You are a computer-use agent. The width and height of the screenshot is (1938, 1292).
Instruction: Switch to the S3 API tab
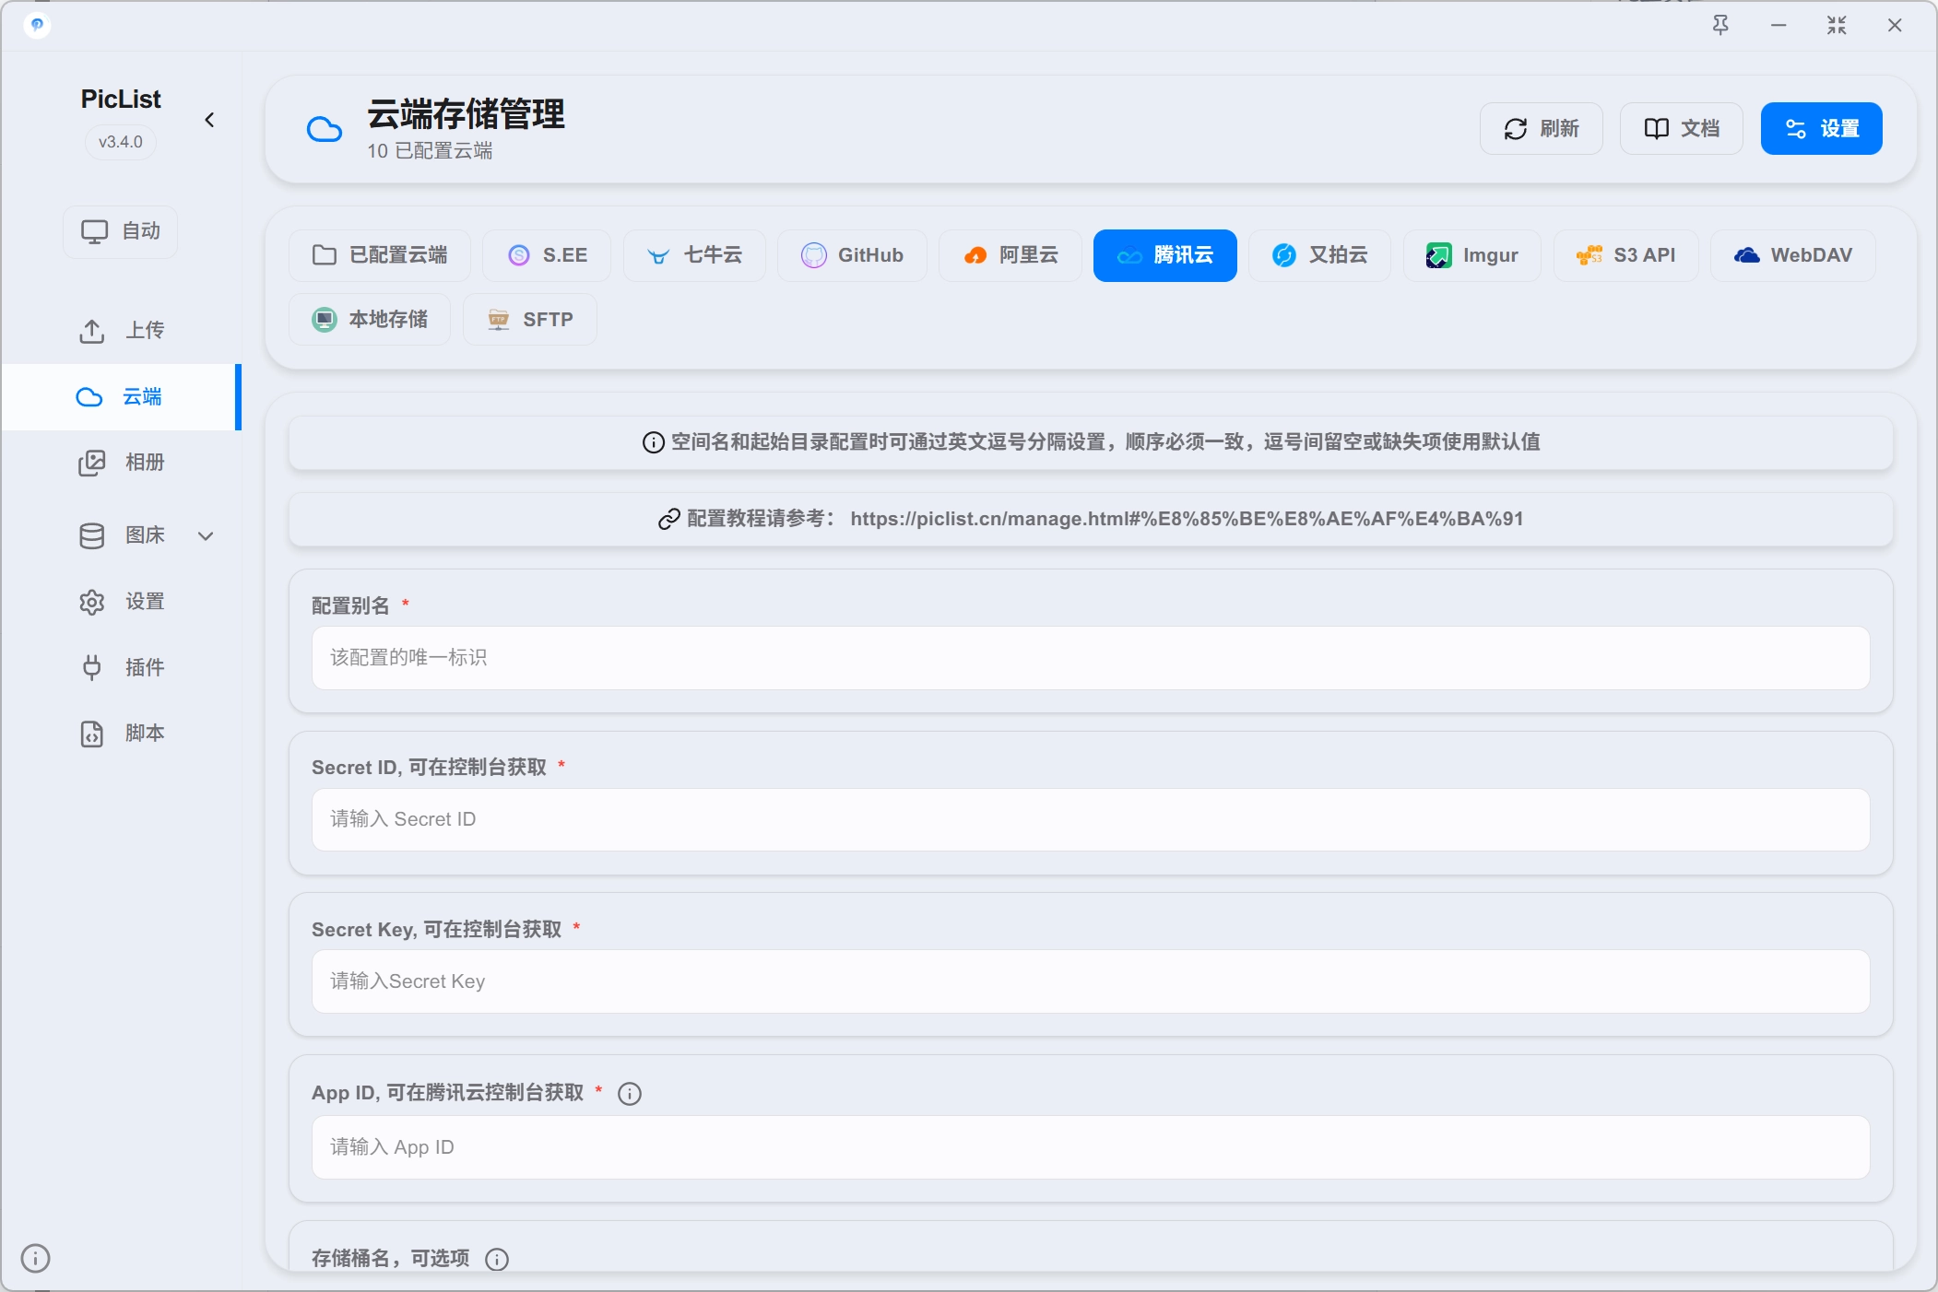[1626, 255]
